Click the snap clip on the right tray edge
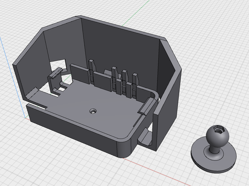 [147, 106]
